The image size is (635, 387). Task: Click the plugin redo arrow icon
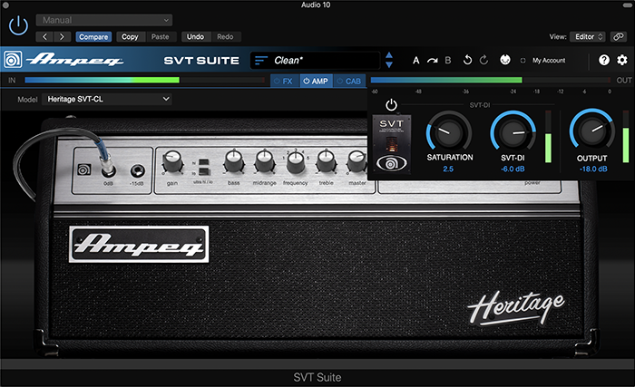coord(484,61)
